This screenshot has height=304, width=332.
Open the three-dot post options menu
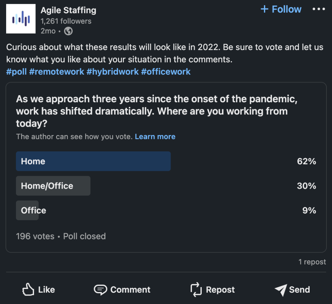point(318,9)
